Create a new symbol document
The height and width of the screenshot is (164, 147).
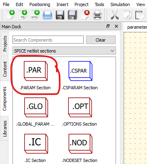coord(35,15)
